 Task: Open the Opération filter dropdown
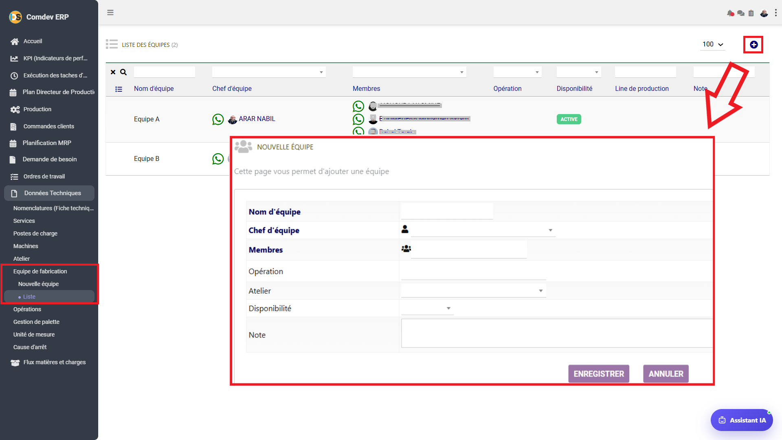(517, 72)
